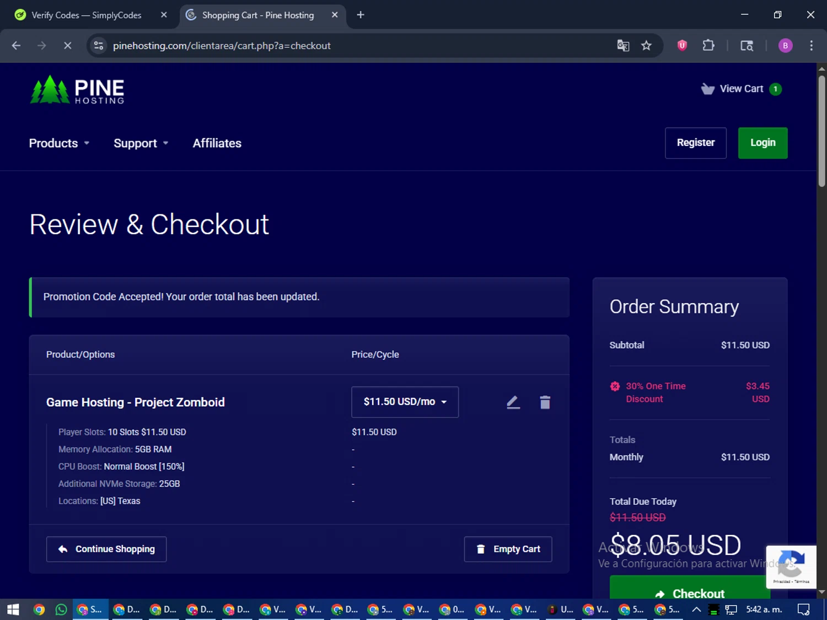
Task: Click the '$3.45 USD' discount amount
Action: pos(758,392)
